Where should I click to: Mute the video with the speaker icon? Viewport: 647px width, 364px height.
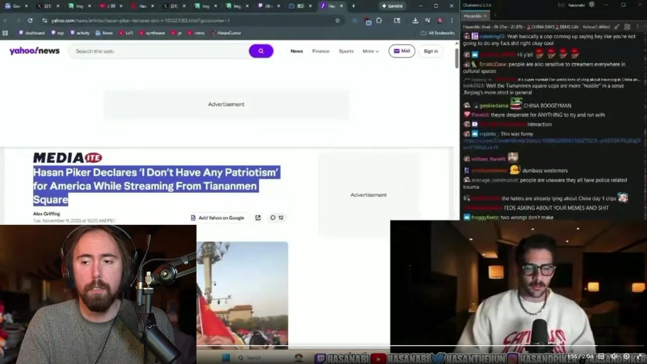click(x=614, y=356)
